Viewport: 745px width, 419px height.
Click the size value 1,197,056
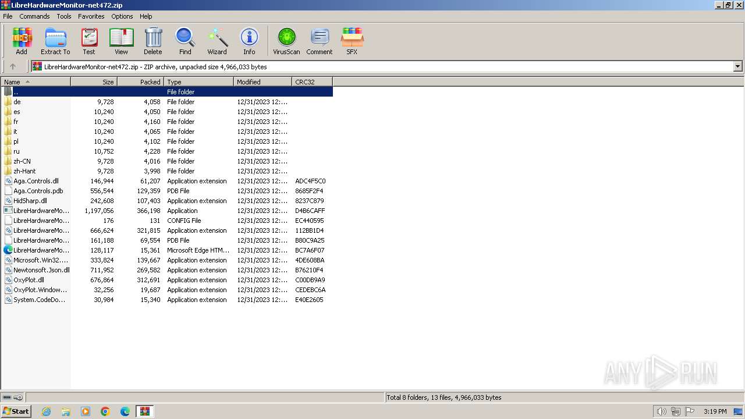(99, 211)
